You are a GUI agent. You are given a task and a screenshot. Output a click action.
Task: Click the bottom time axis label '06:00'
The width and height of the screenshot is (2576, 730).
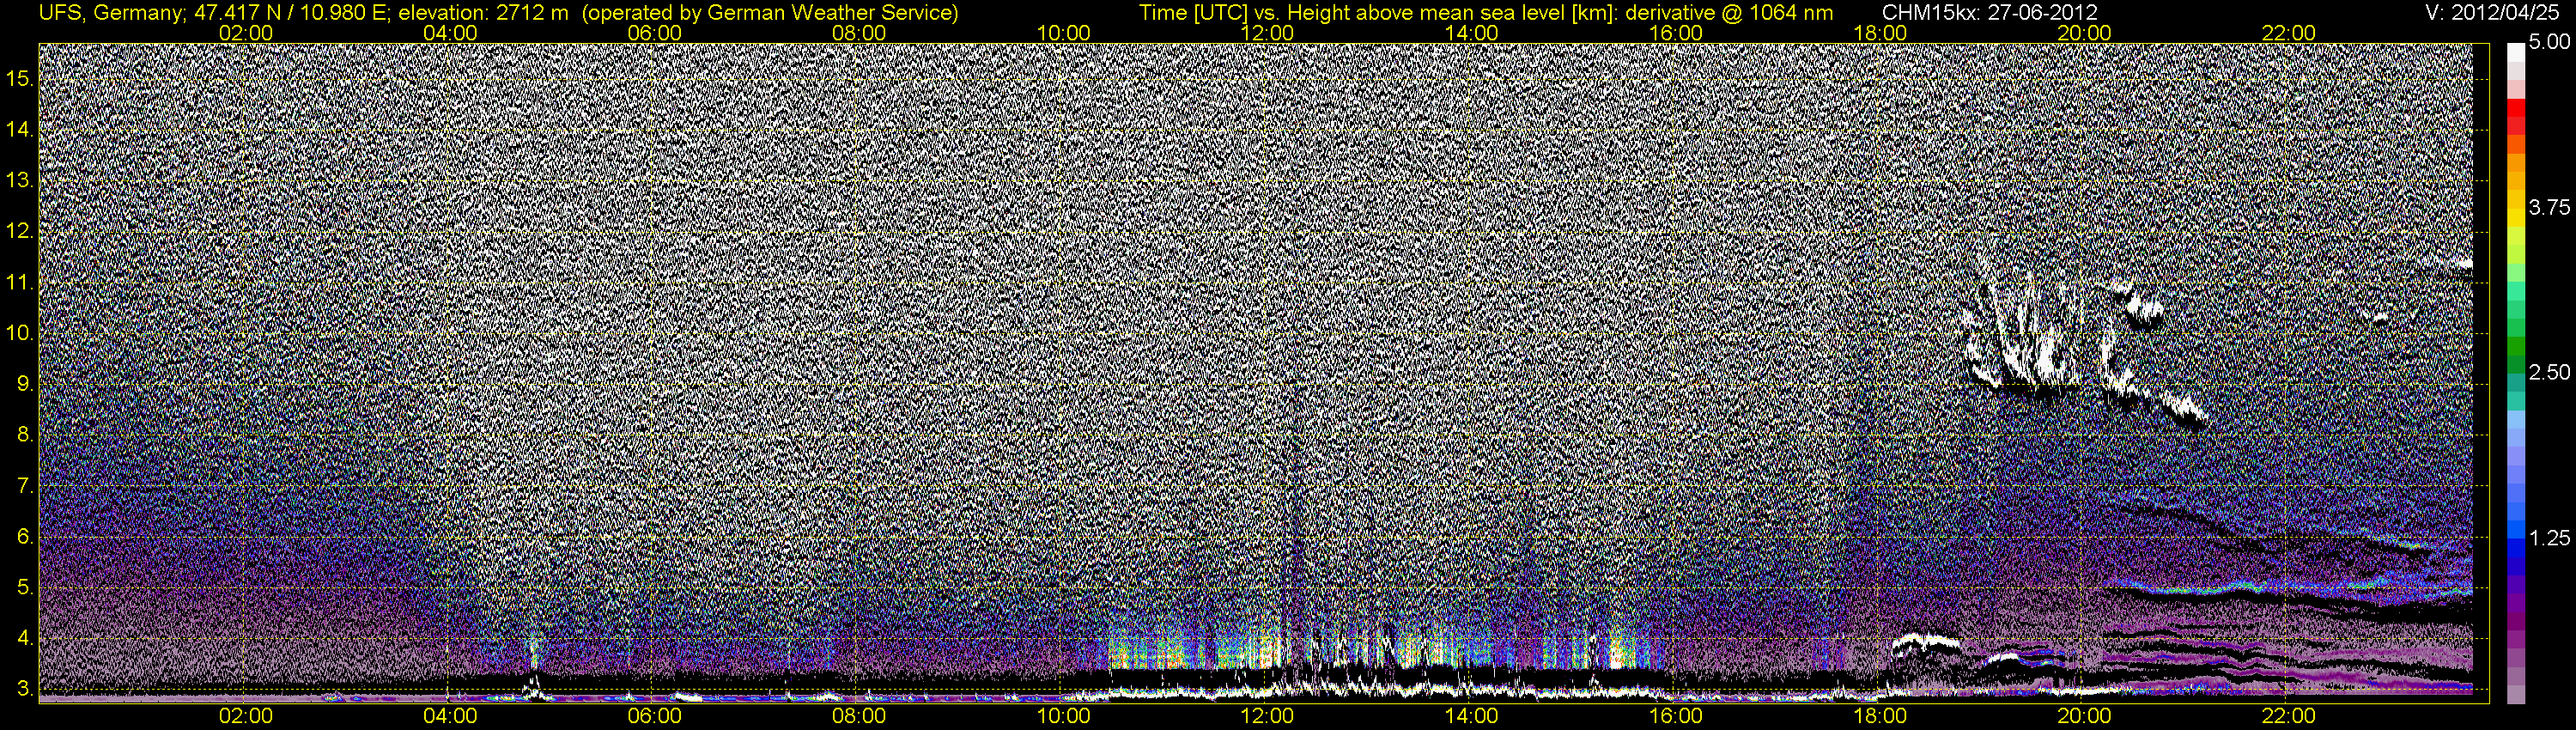tap(655, 716)
